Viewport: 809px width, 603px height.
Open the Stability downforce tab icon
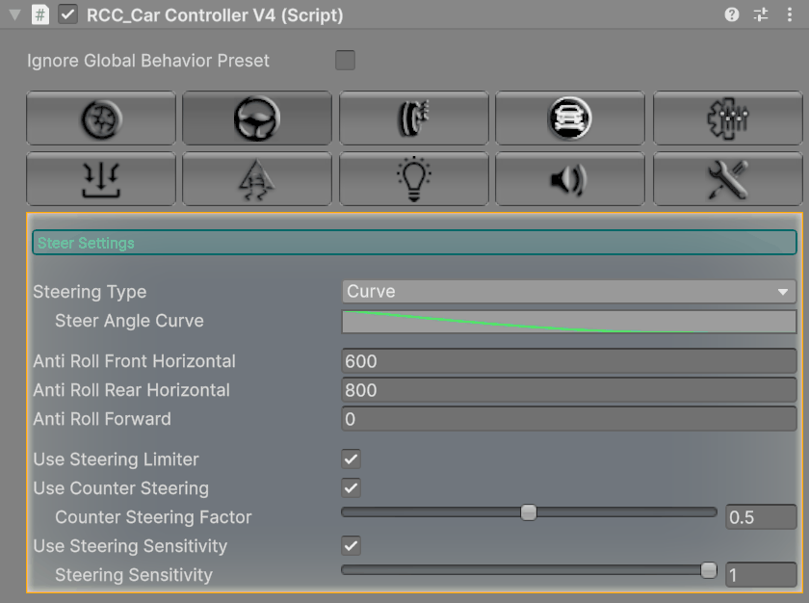101,179
